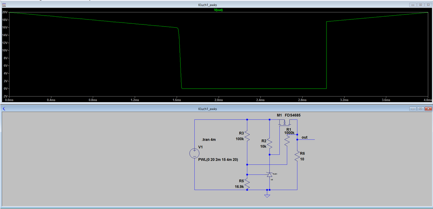Screen dimensions: 433x209
Task: Click the 1.6ms label on time axis
Action: (x=177, y=100)
